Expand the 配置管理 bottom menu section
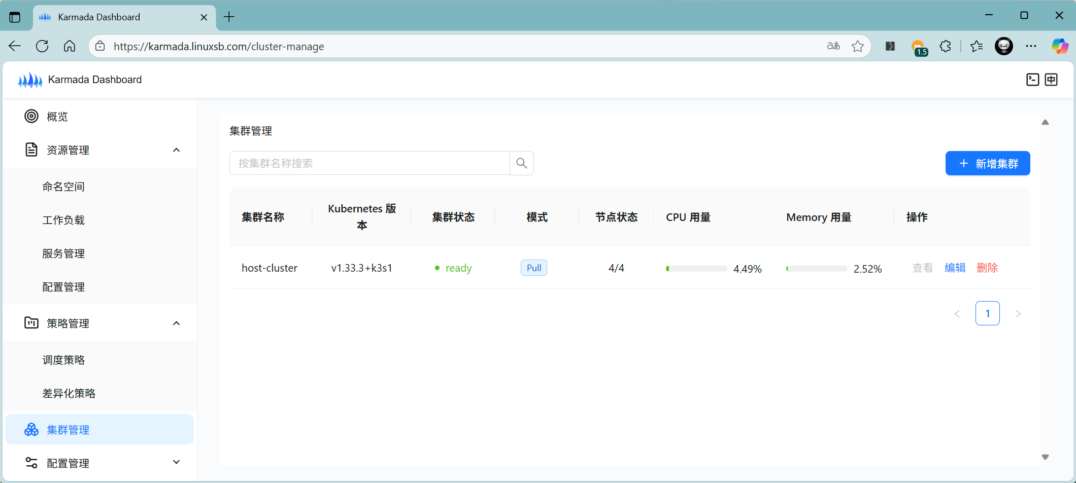The width and height of the screenshot is (1076, 483). coord(176,463)
